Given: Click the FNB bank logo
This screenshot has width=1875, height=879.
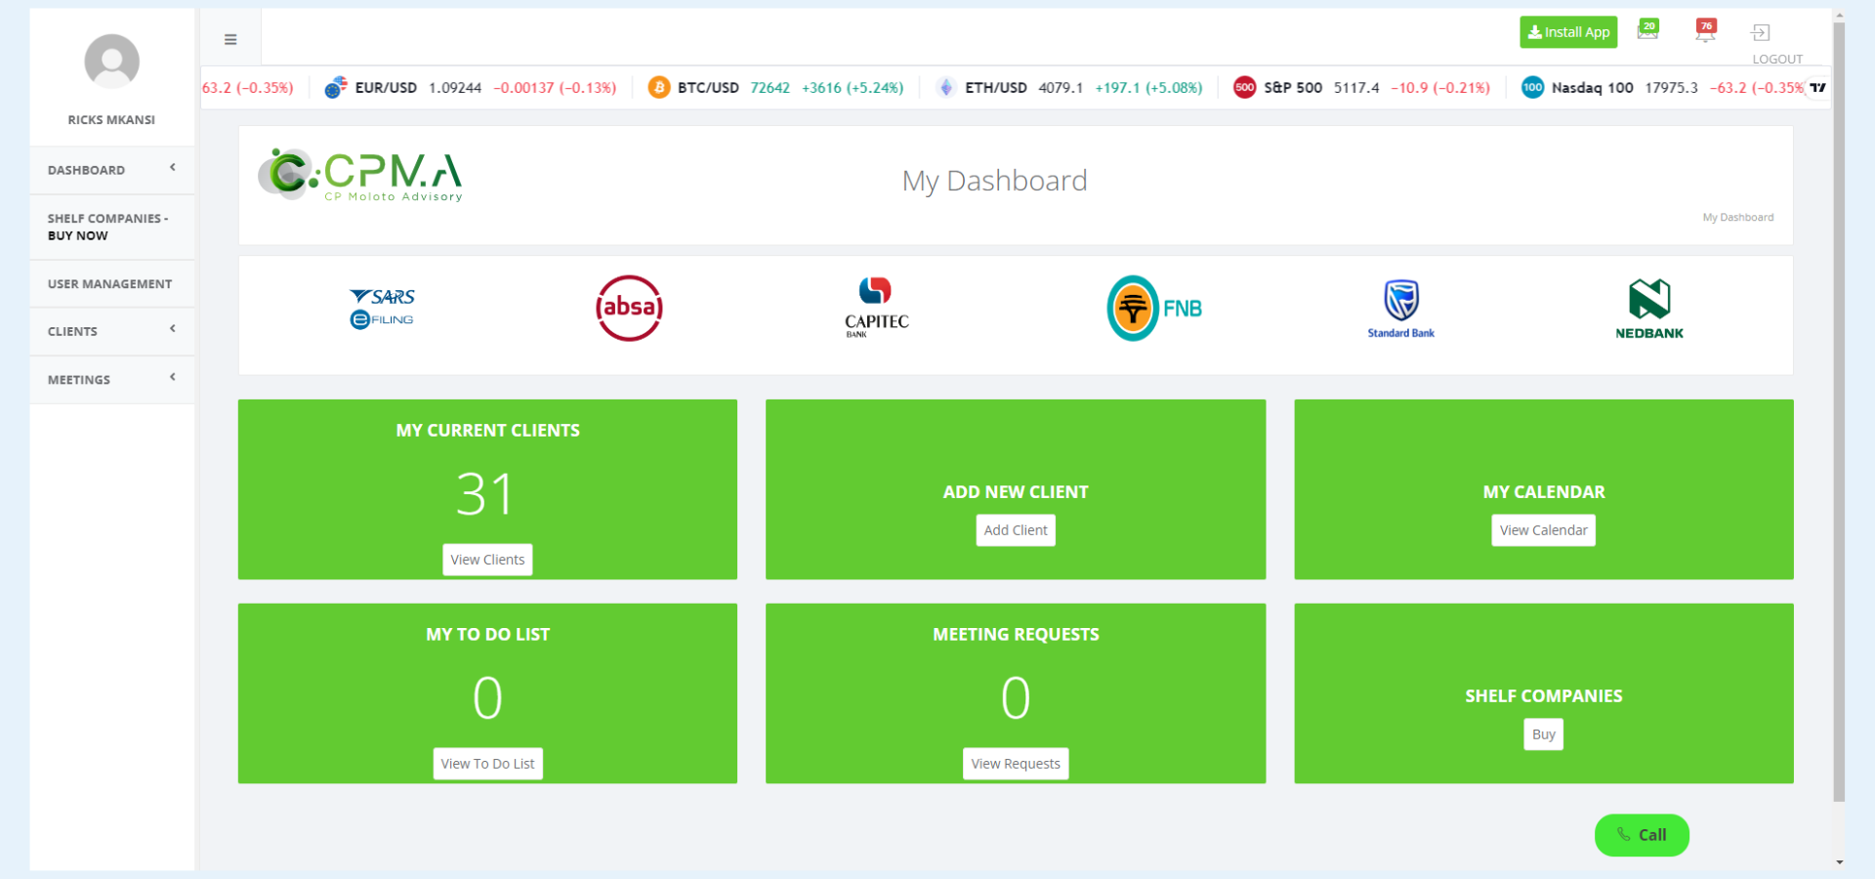Looking at the screenshot, I should coord(1152,307).
